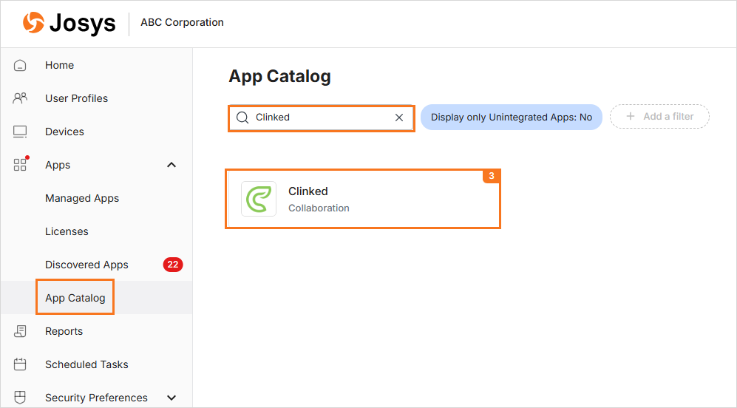
Task: Select App Catalog submenu item
Action: coord(75,298)
